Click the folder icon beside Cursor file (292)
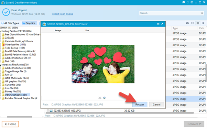 coord(3,85)
